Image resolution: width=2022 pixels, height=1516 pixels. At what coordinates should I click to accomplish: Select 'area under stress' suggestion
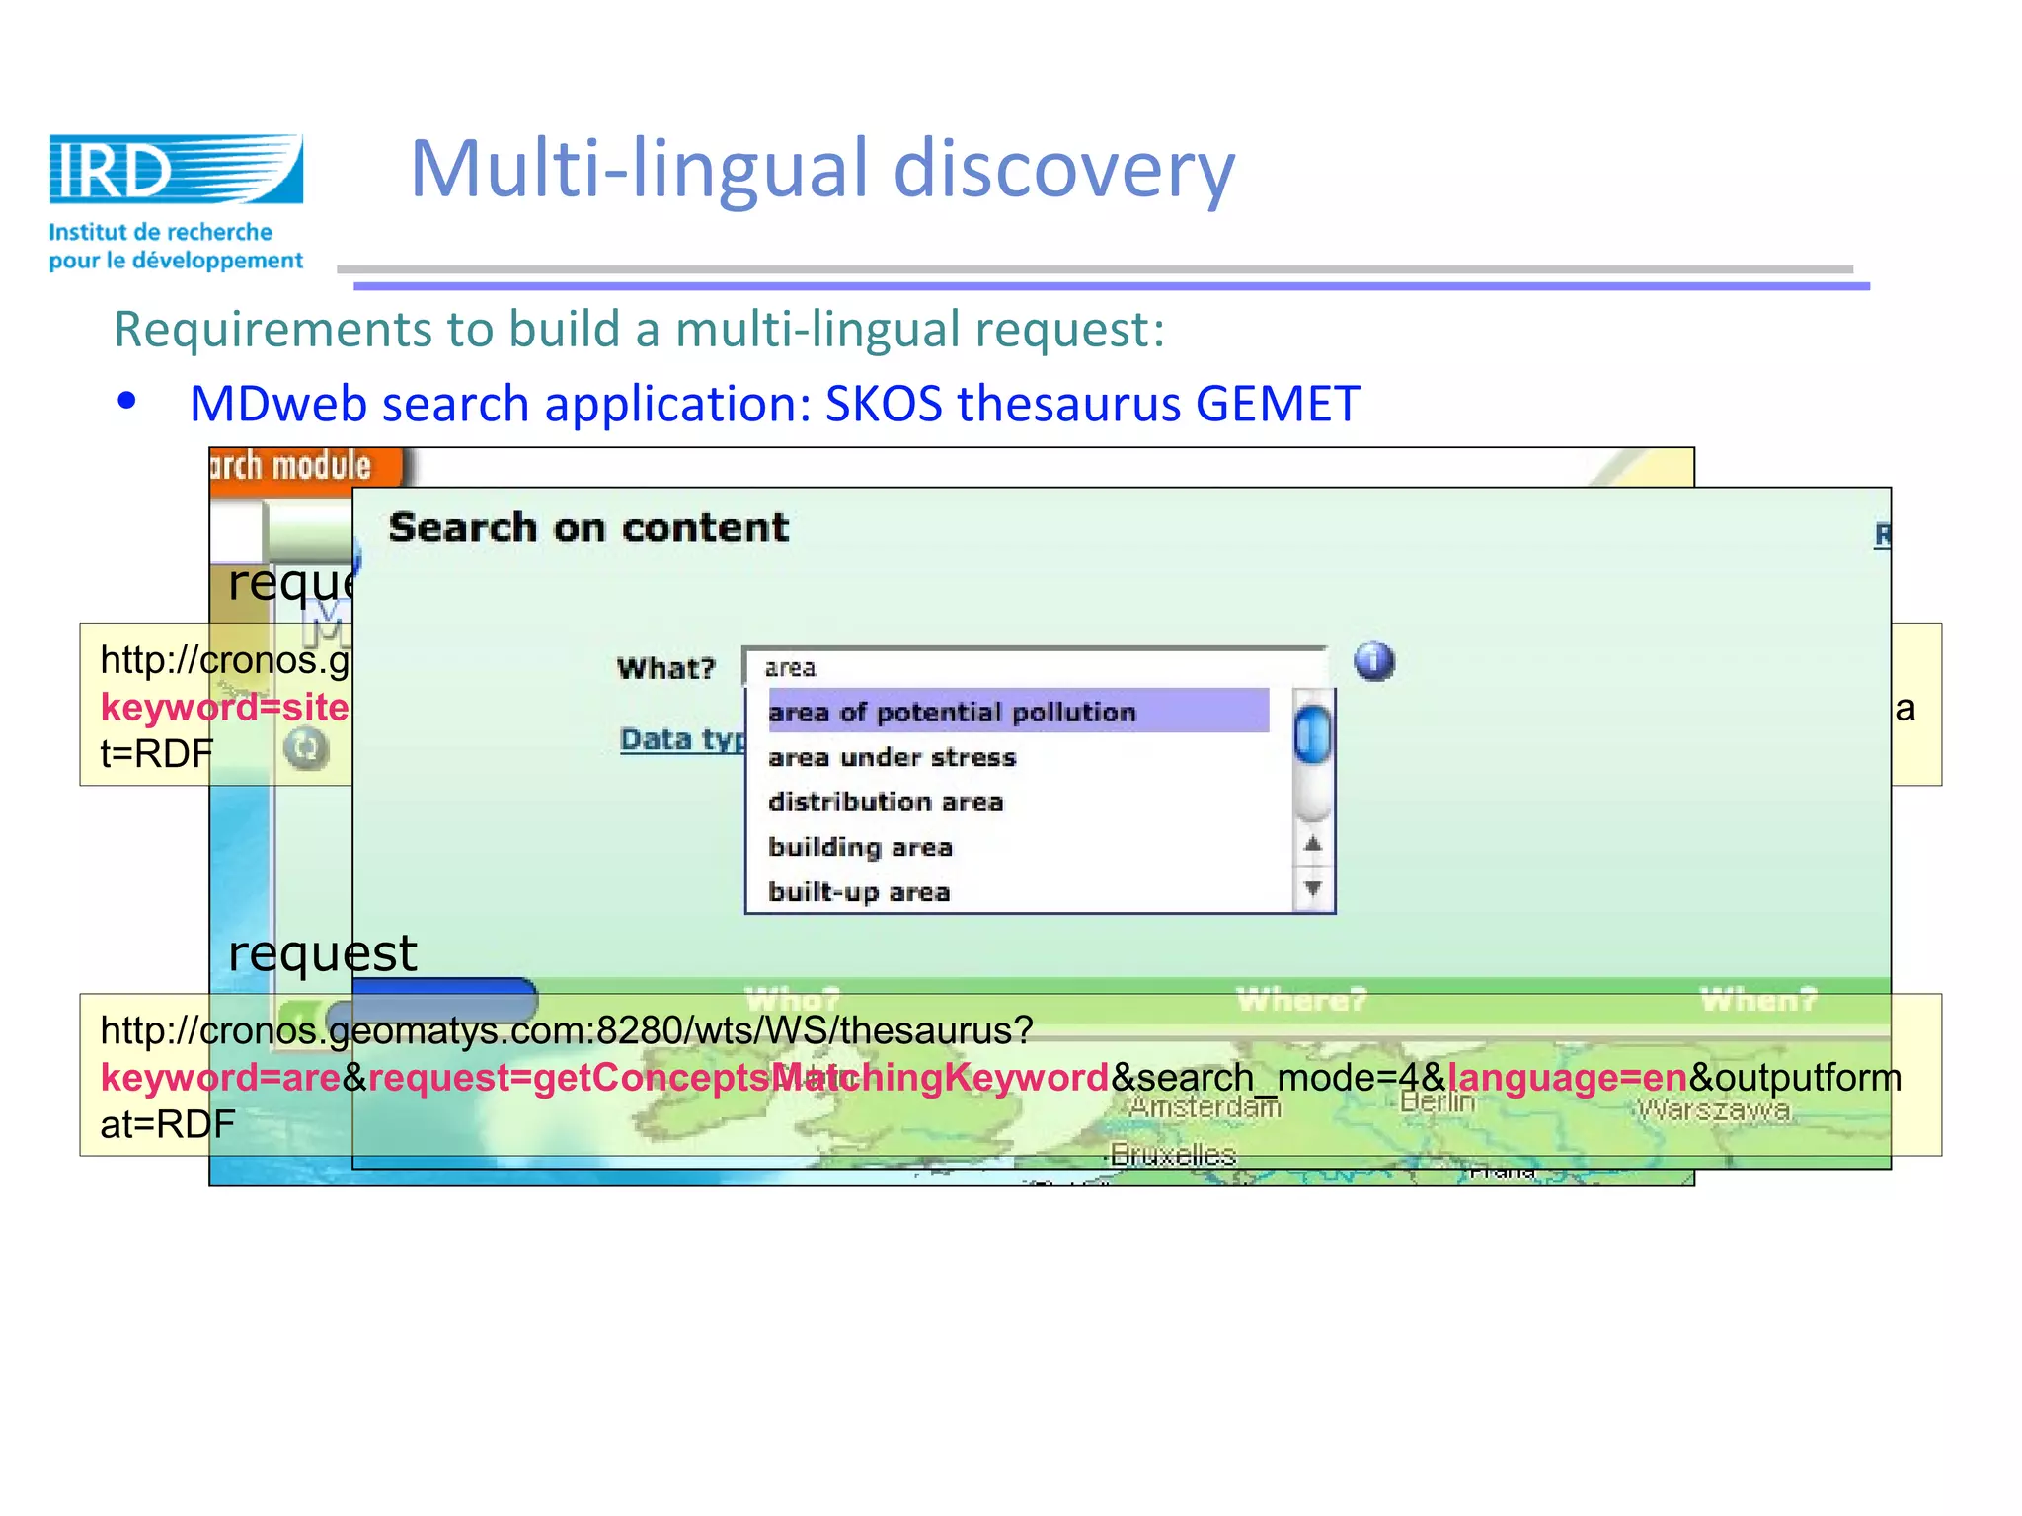coord(892,757)
